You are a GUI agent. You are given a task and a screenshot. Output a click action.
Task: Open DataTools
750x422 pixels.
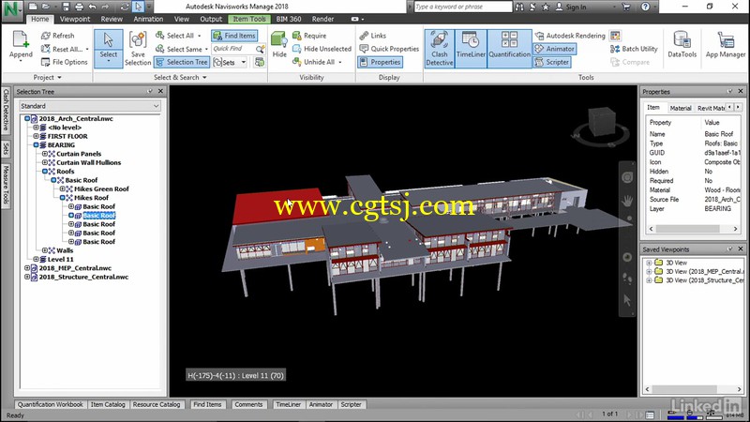[x=682, y=44]
